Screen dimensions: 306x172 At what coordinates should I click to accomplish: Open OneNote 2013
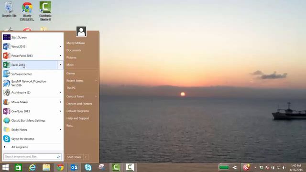tap(30, 111)
